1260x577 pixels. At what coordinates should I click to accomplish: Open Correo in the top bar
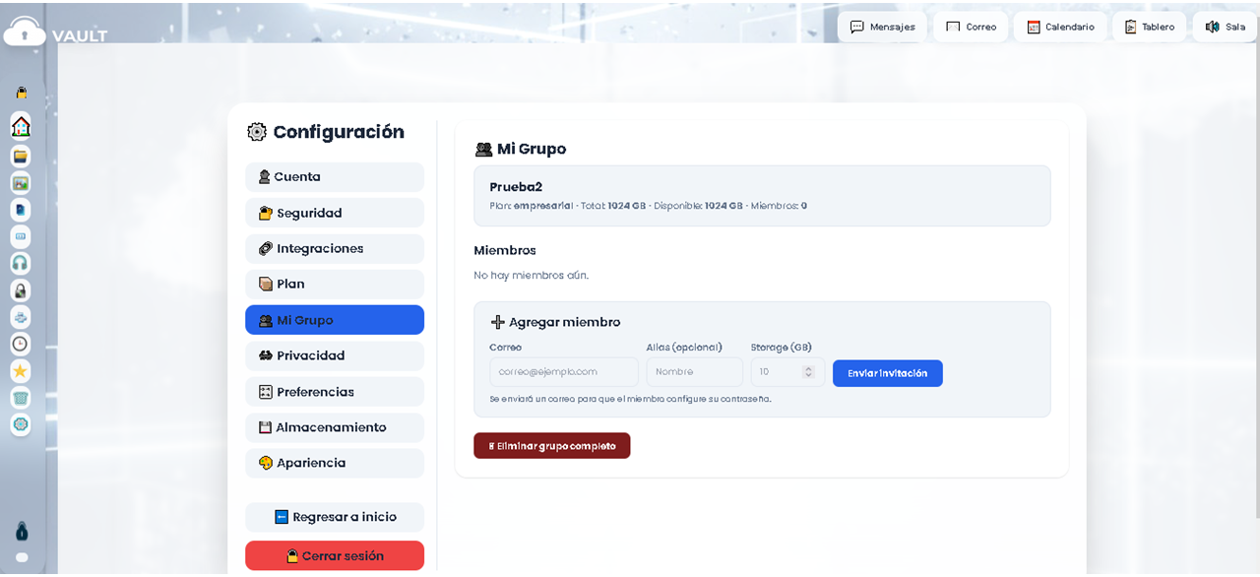point(971,27)
